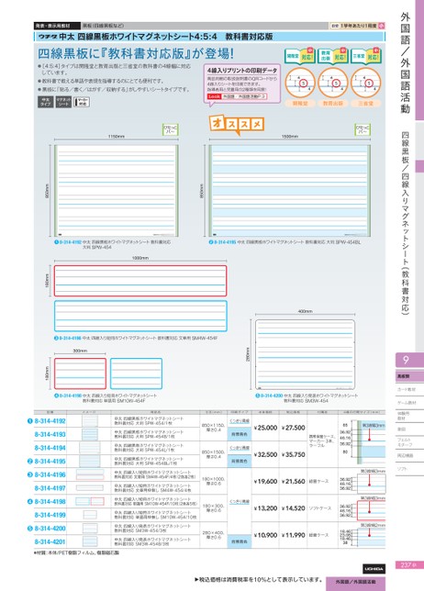This screenshot has width=424, height=591.
Task: Click the Look reference label in pink box
Action: tap(214, 96)
